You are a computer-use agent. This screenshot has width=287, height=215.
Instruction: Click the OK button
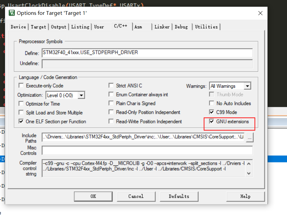tap(93, 196)
